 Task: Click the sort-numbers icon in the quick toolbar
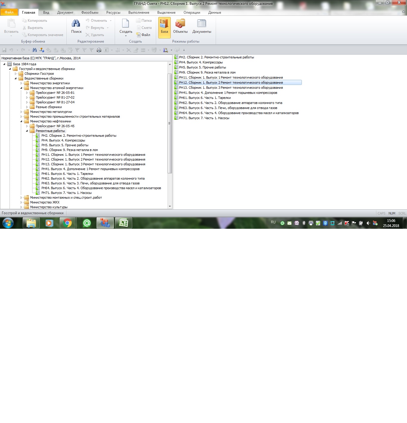[118, 50]
